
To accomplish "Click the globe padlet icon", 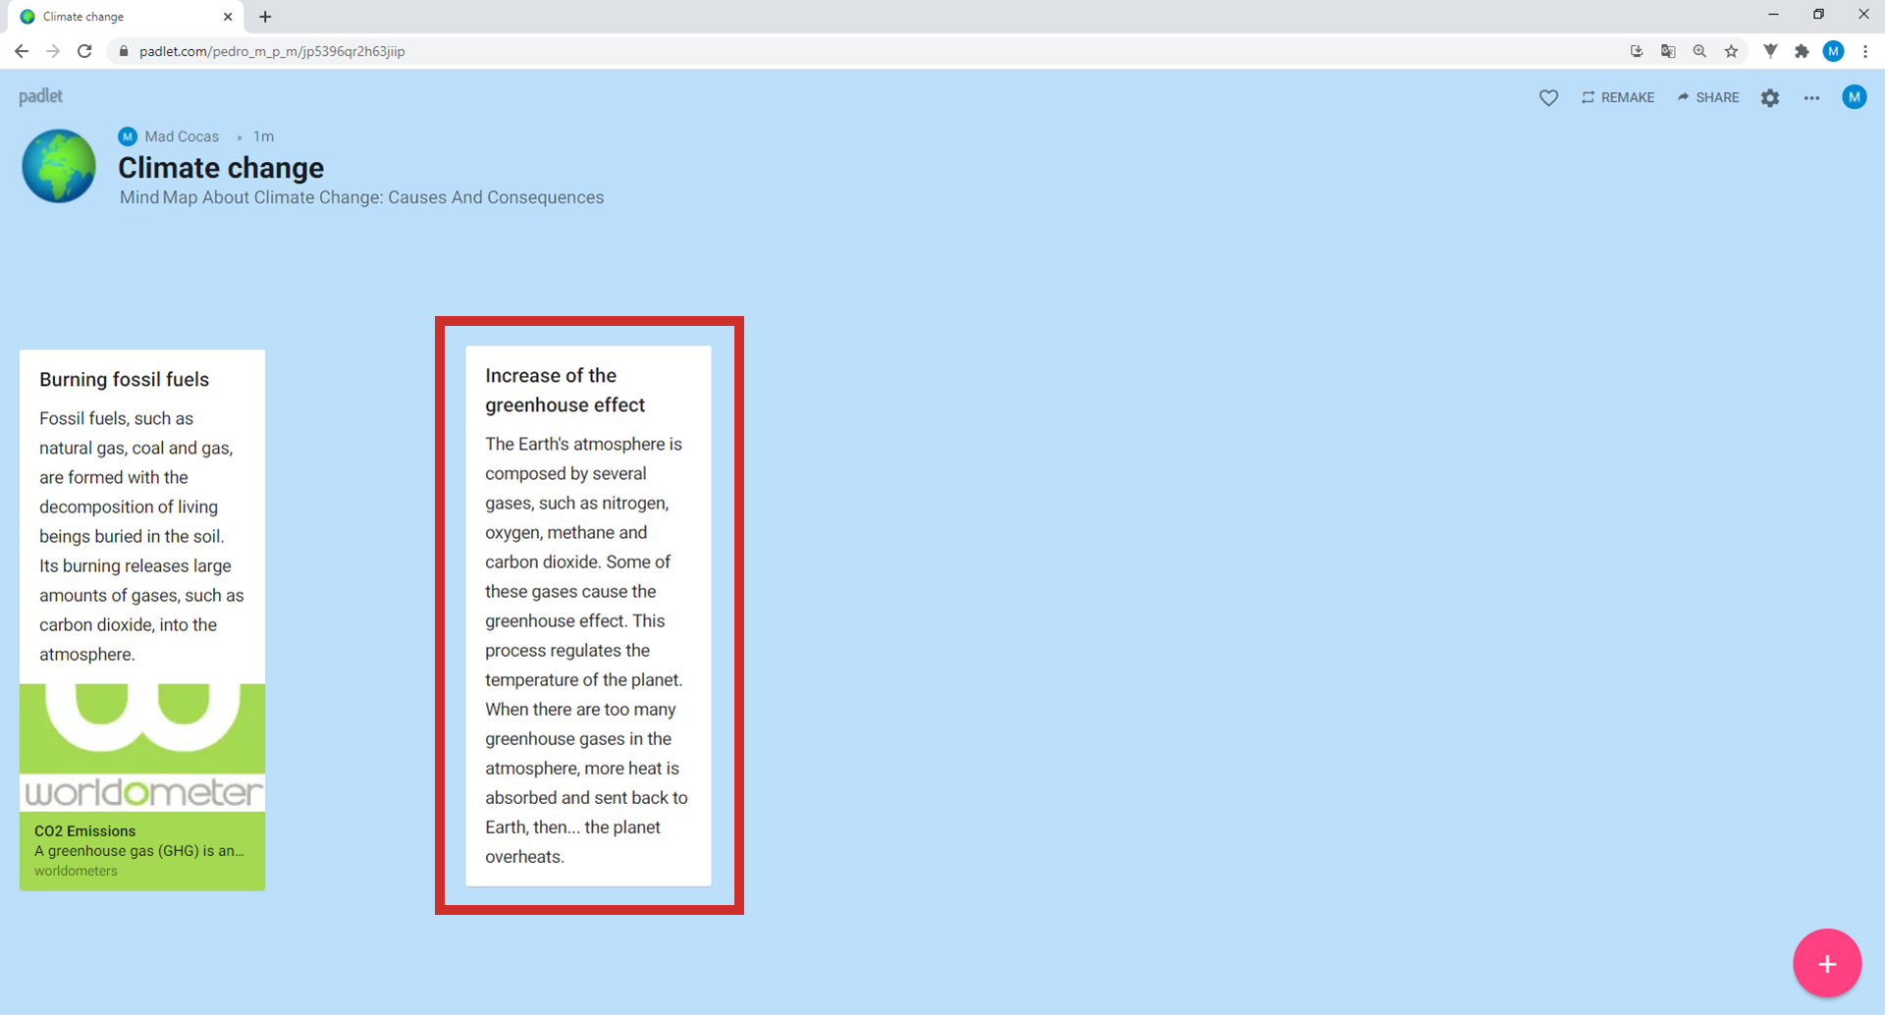I will pos(59,166).
